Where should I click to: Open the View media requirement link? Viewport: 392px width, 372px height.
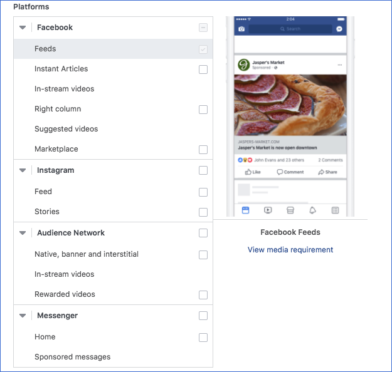(290, 250)
